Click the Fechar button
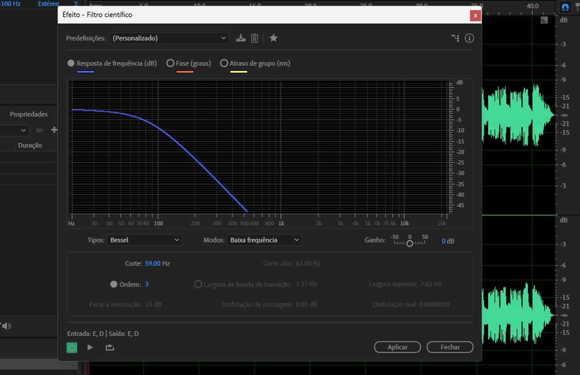Viewport: 580px width, 375px height. 450,347
